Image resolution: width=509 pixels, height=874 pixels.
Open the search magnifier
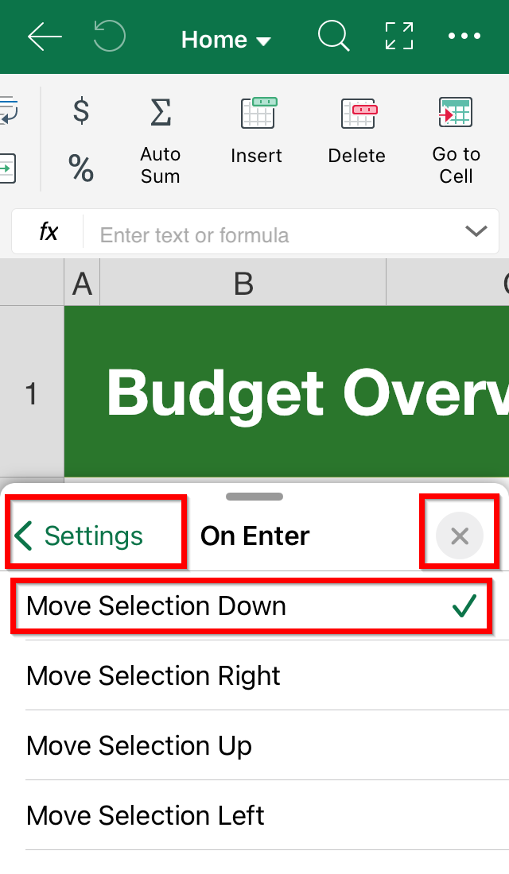[x=334, y=37]
